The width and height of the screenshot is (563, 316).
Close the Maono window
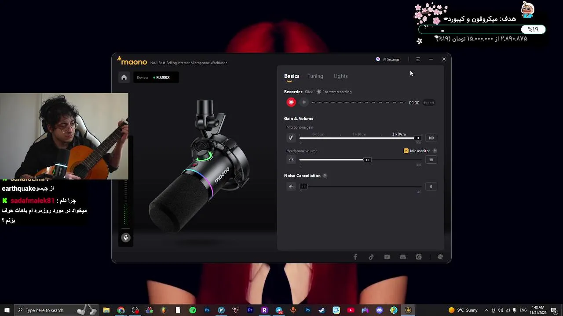pos(444,59)
